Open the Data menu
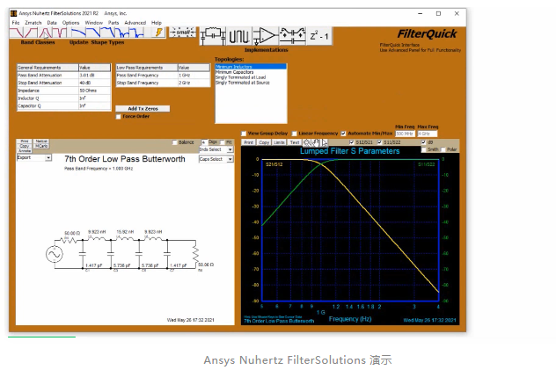Image resolution: width=556 pixels, height=370 pixels. pos(52,23)
